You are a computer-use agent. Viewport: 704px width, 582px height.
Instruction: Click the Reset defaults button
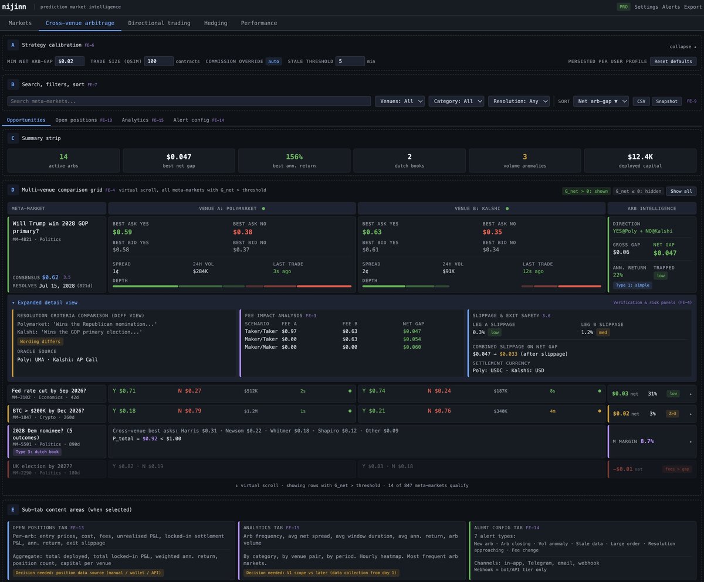click(672, 61)
